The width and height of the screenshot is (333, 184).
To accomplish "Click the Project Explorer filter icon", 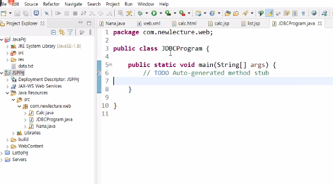I will [x=70, y=32].
